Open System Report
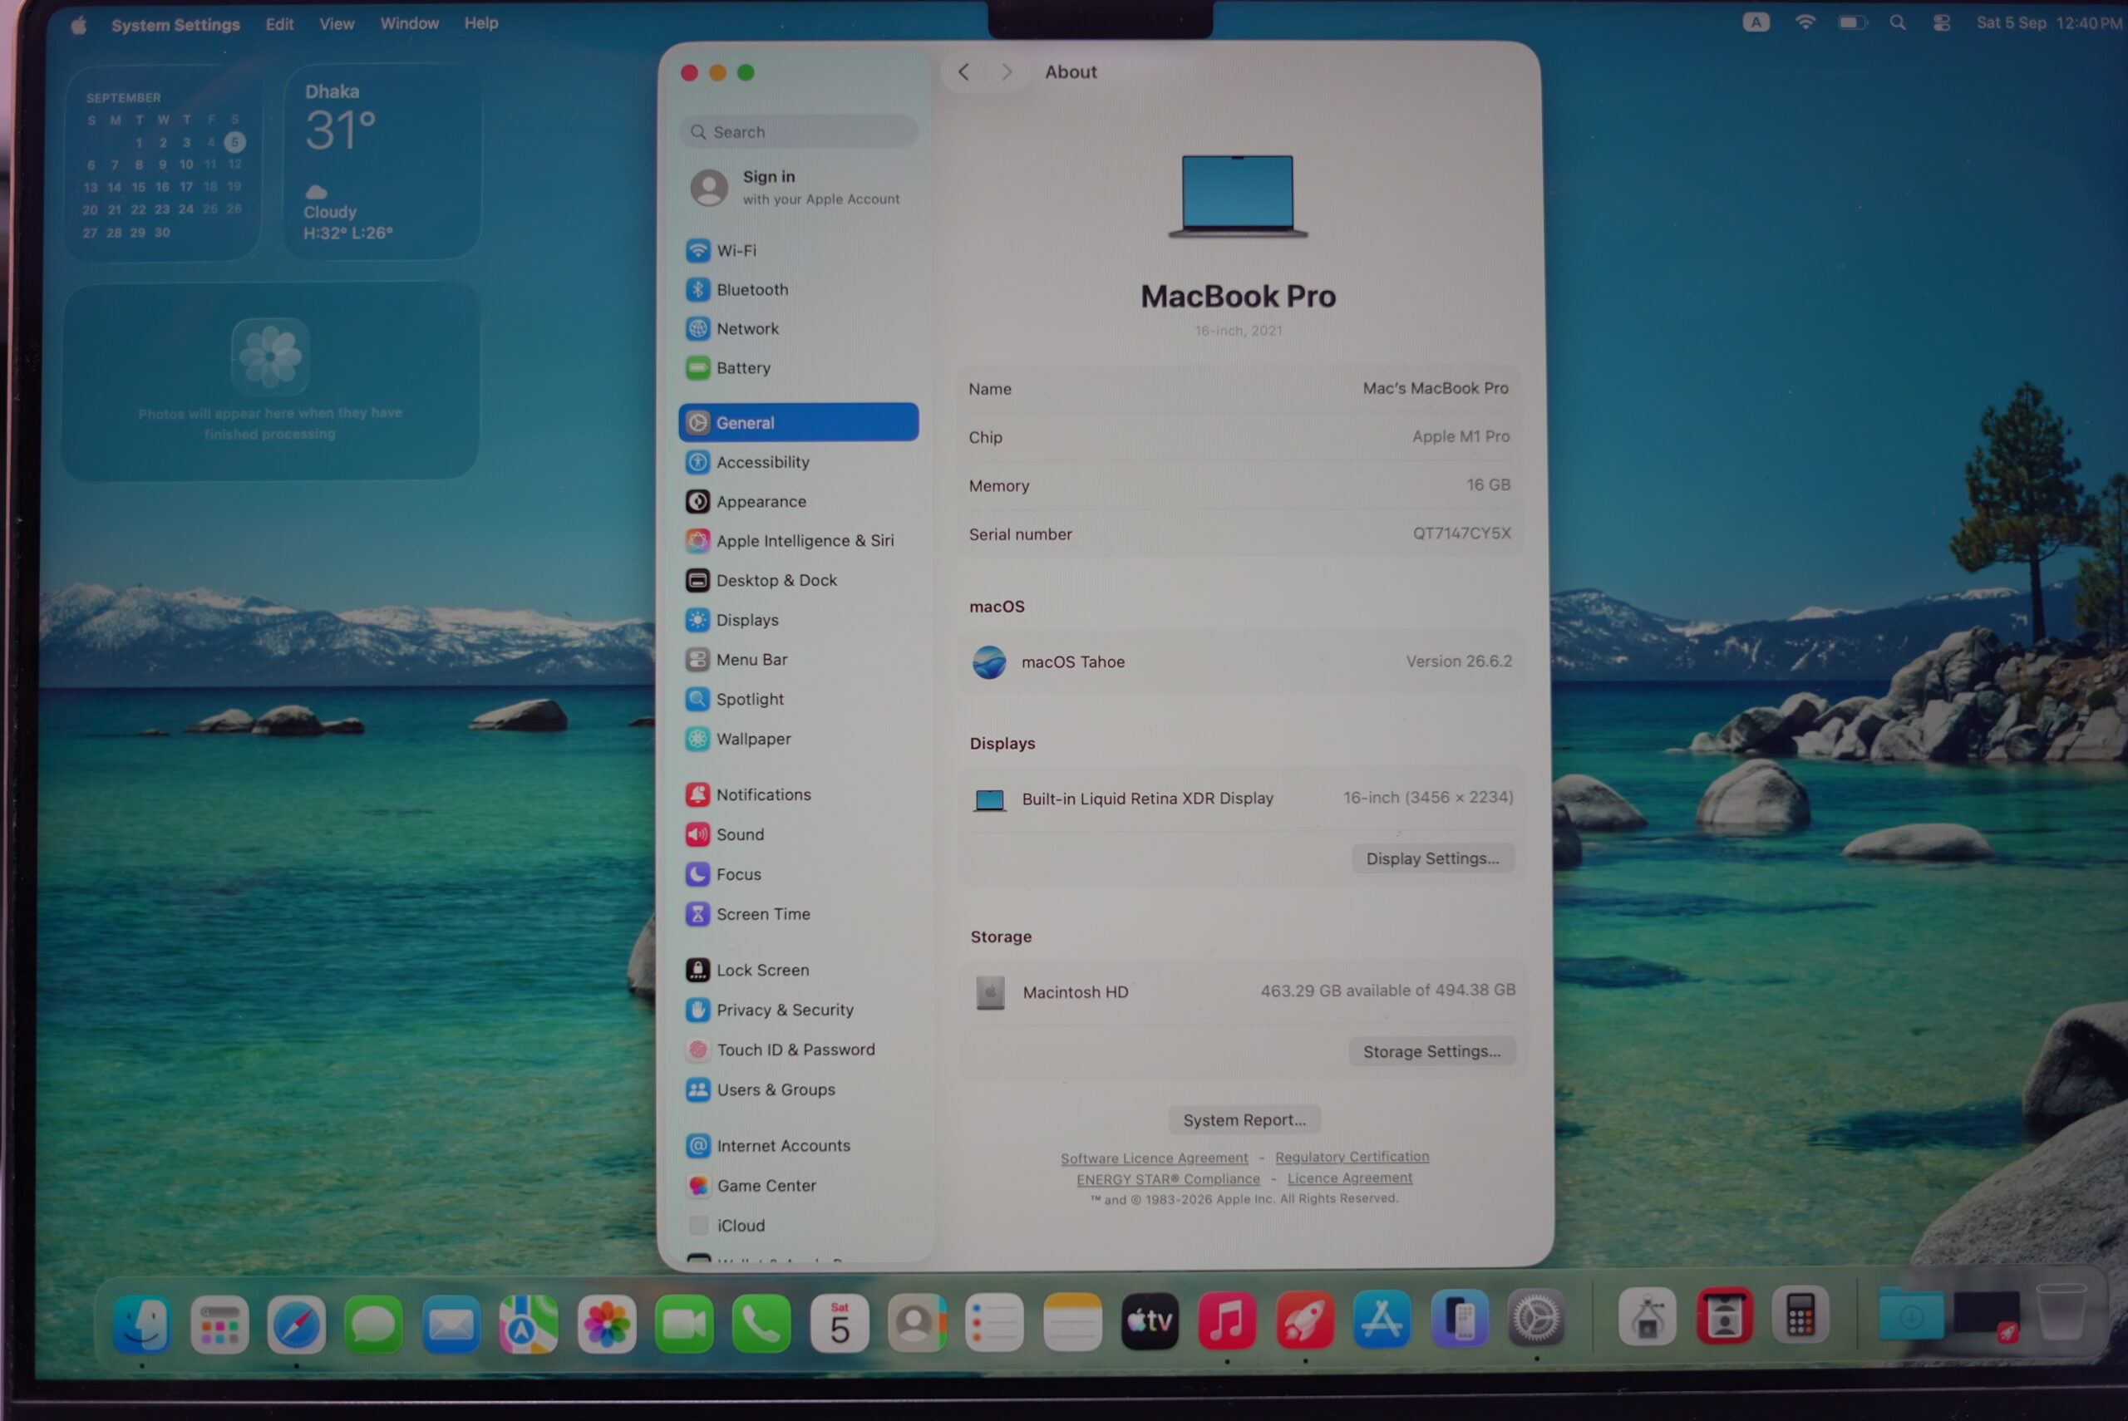Viewport: 2128px width, 1421px height. pos(1244,1120)
